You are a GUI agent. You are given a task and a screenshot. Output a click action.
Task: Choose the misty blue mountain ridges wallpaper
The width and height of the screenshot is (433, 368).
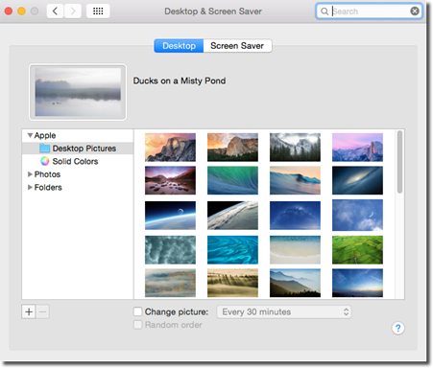(295, 283)
